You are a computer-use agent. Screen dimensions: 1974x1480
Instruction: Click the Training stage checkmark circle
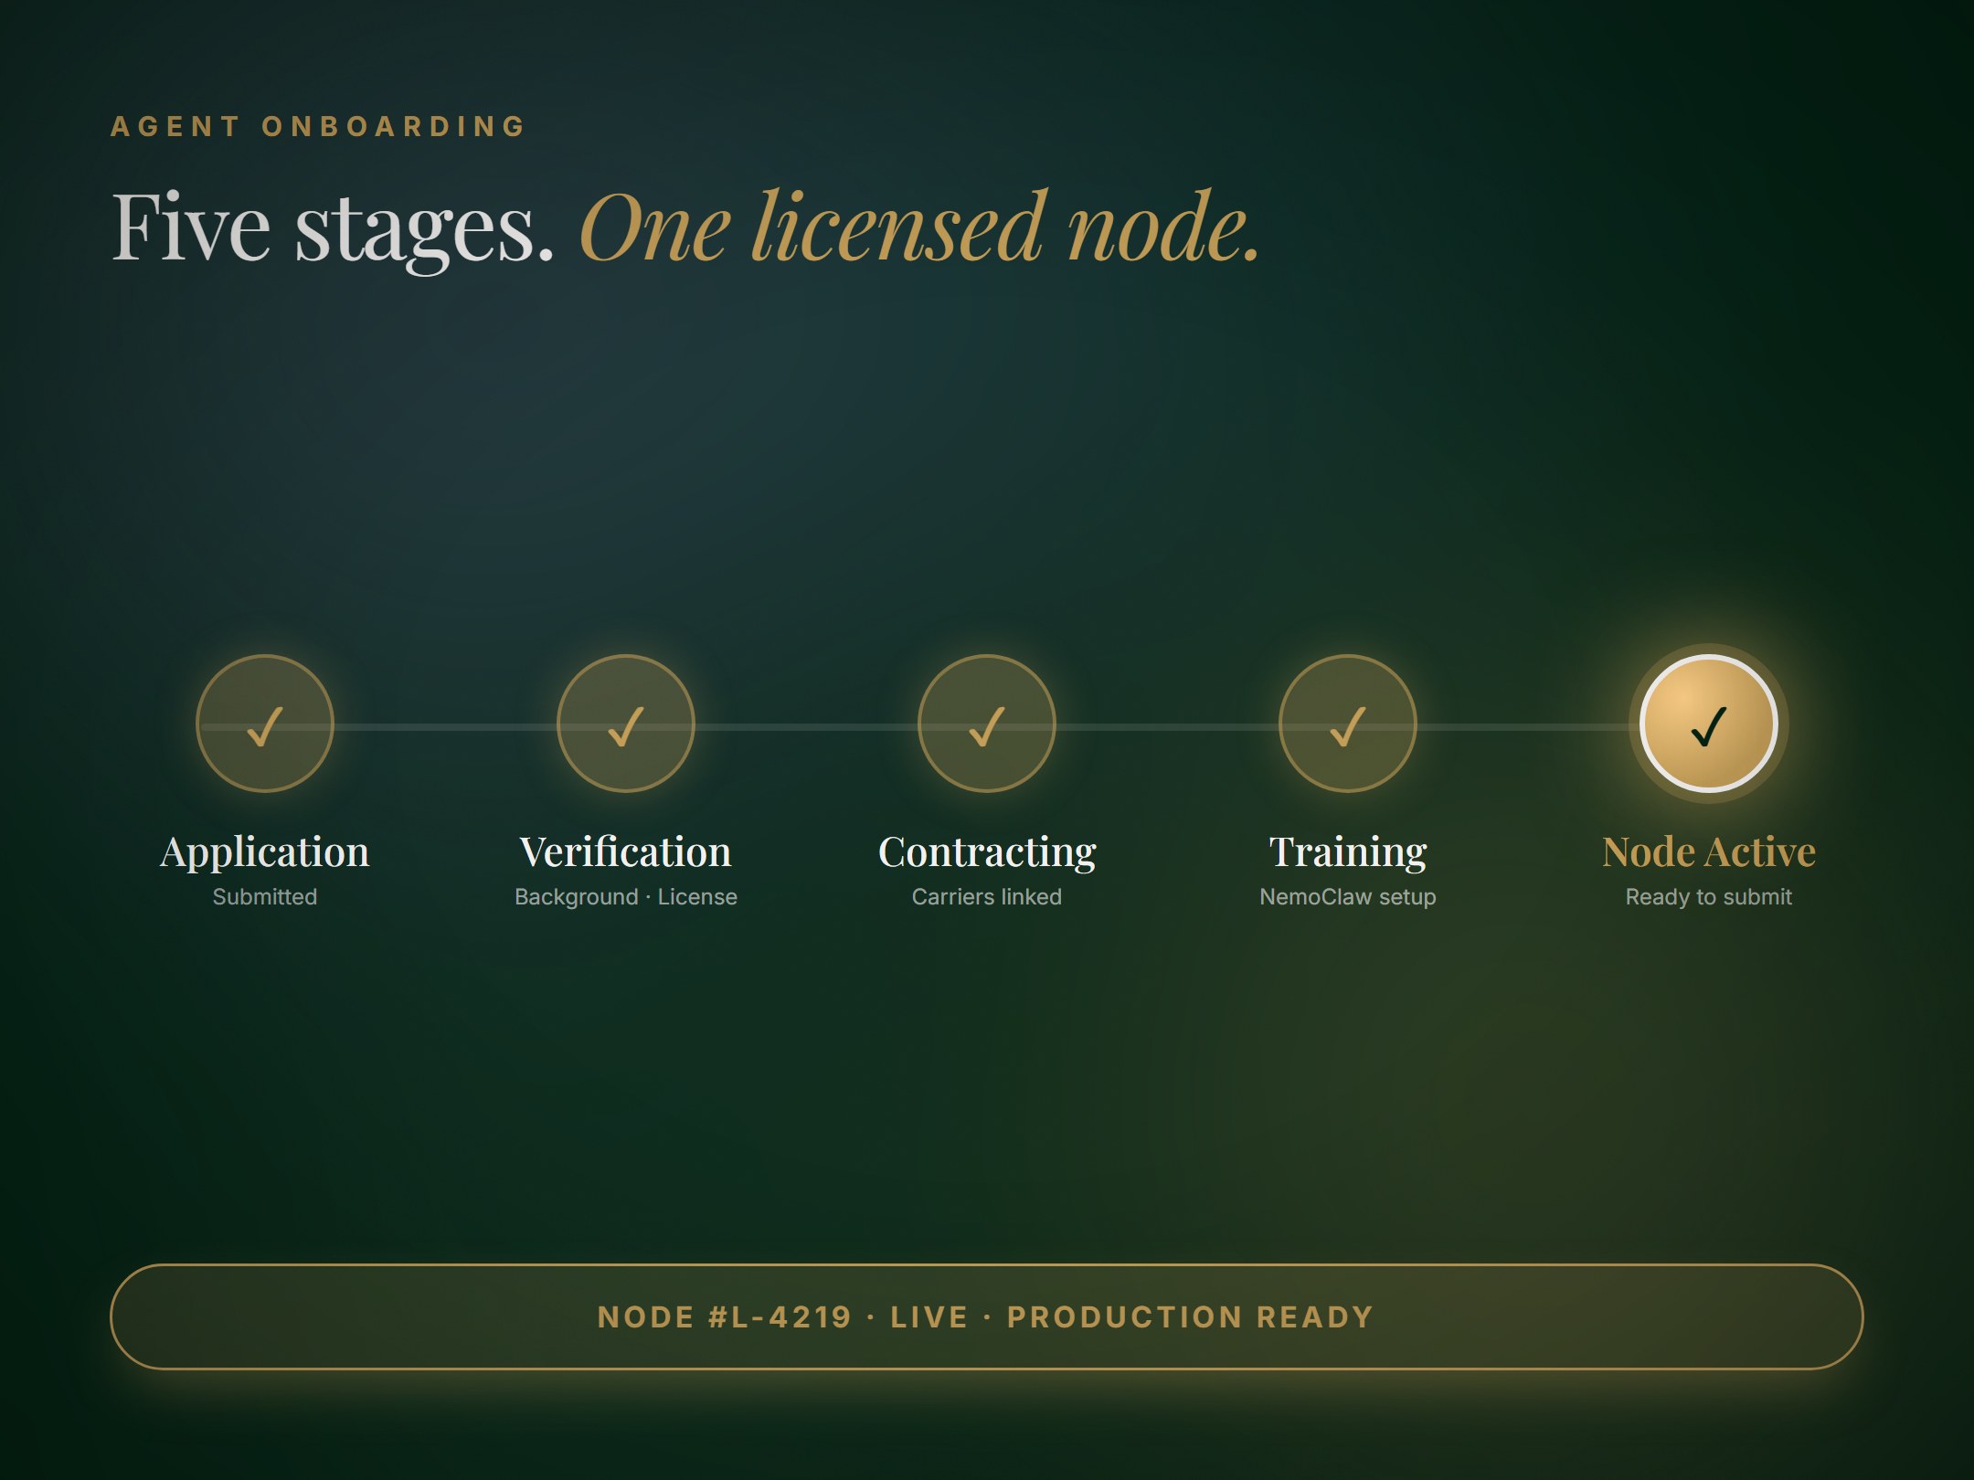click(x=1347, y=724)
